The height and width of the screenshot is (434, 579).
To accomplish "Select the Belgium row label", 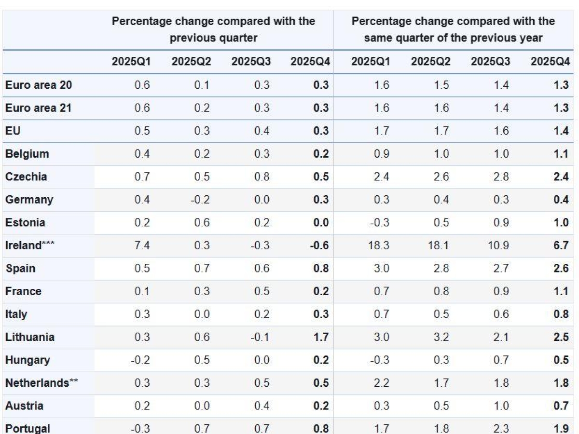I will [27, 154].
